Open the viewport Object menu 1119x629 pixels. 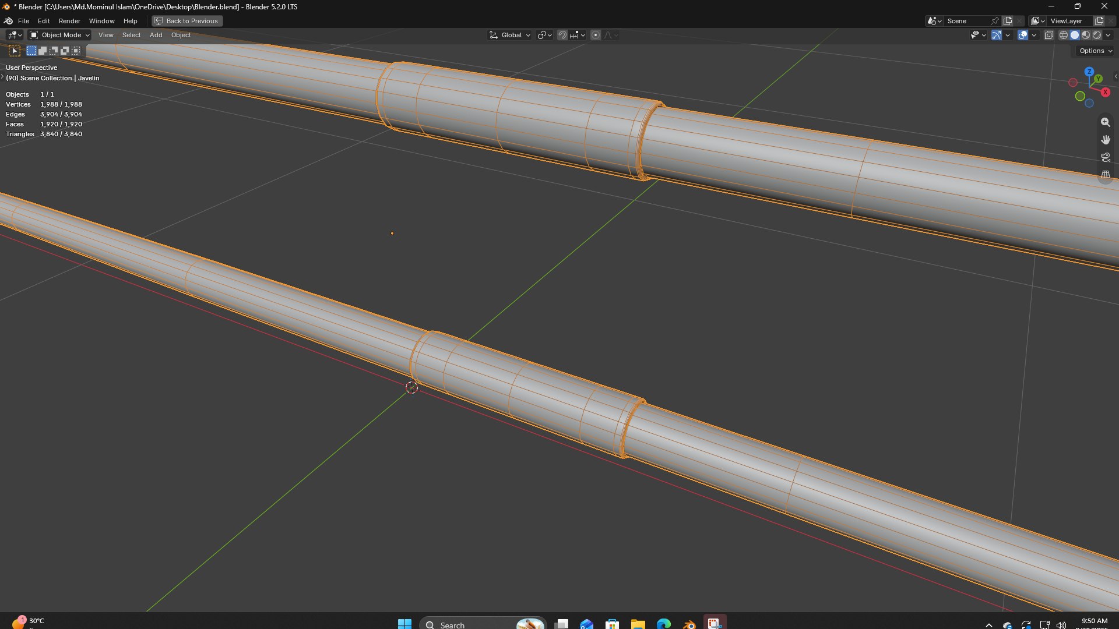pos(181,35)
